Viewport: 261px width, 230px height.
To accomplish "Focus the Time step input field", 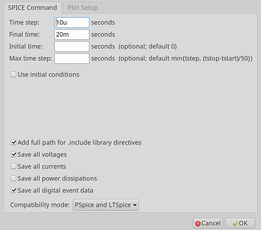I will [x=72, y=23].
